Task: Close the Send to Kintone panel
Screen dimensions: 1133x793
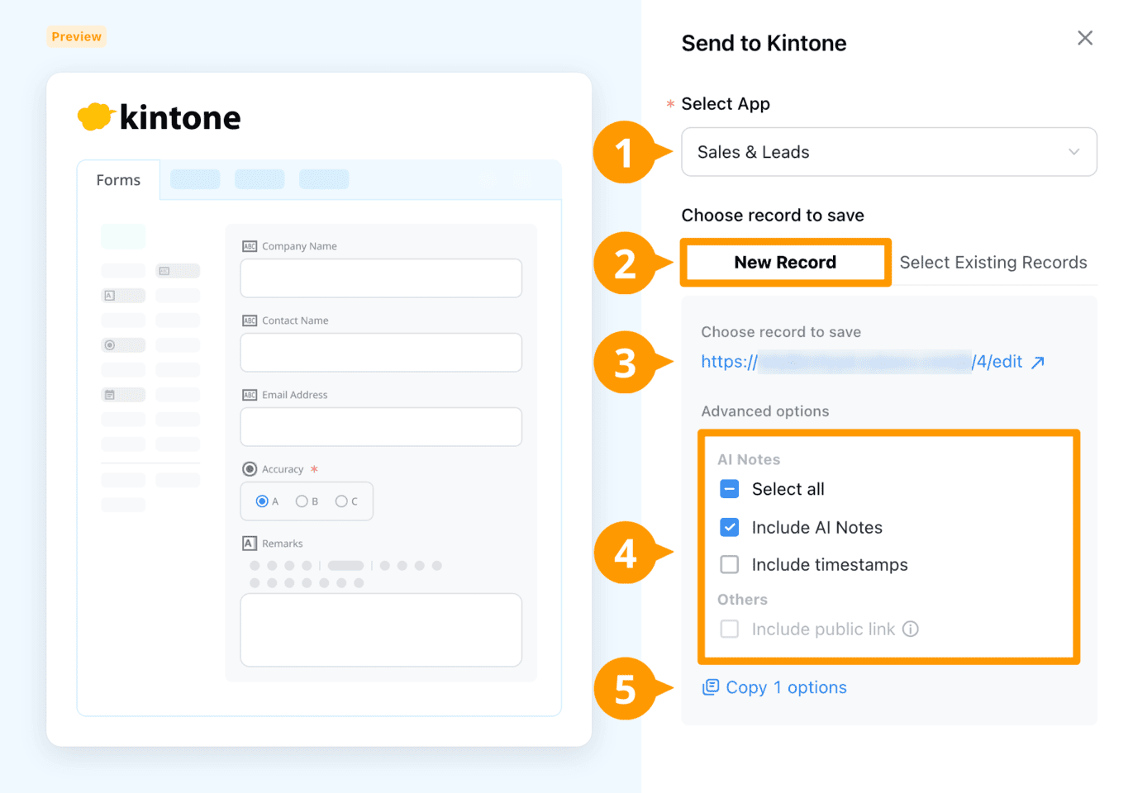Action: [1085, 38]
